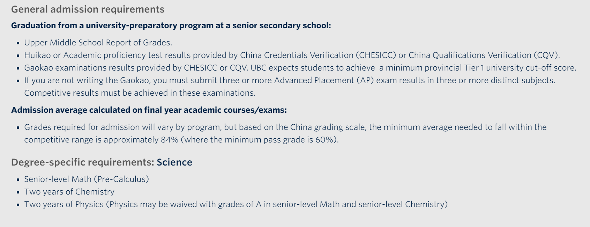Screen dimensions: 590x227
Task: Click the 'Degree-specific requirements:' heading text
Action: click(x=82, y=162)
